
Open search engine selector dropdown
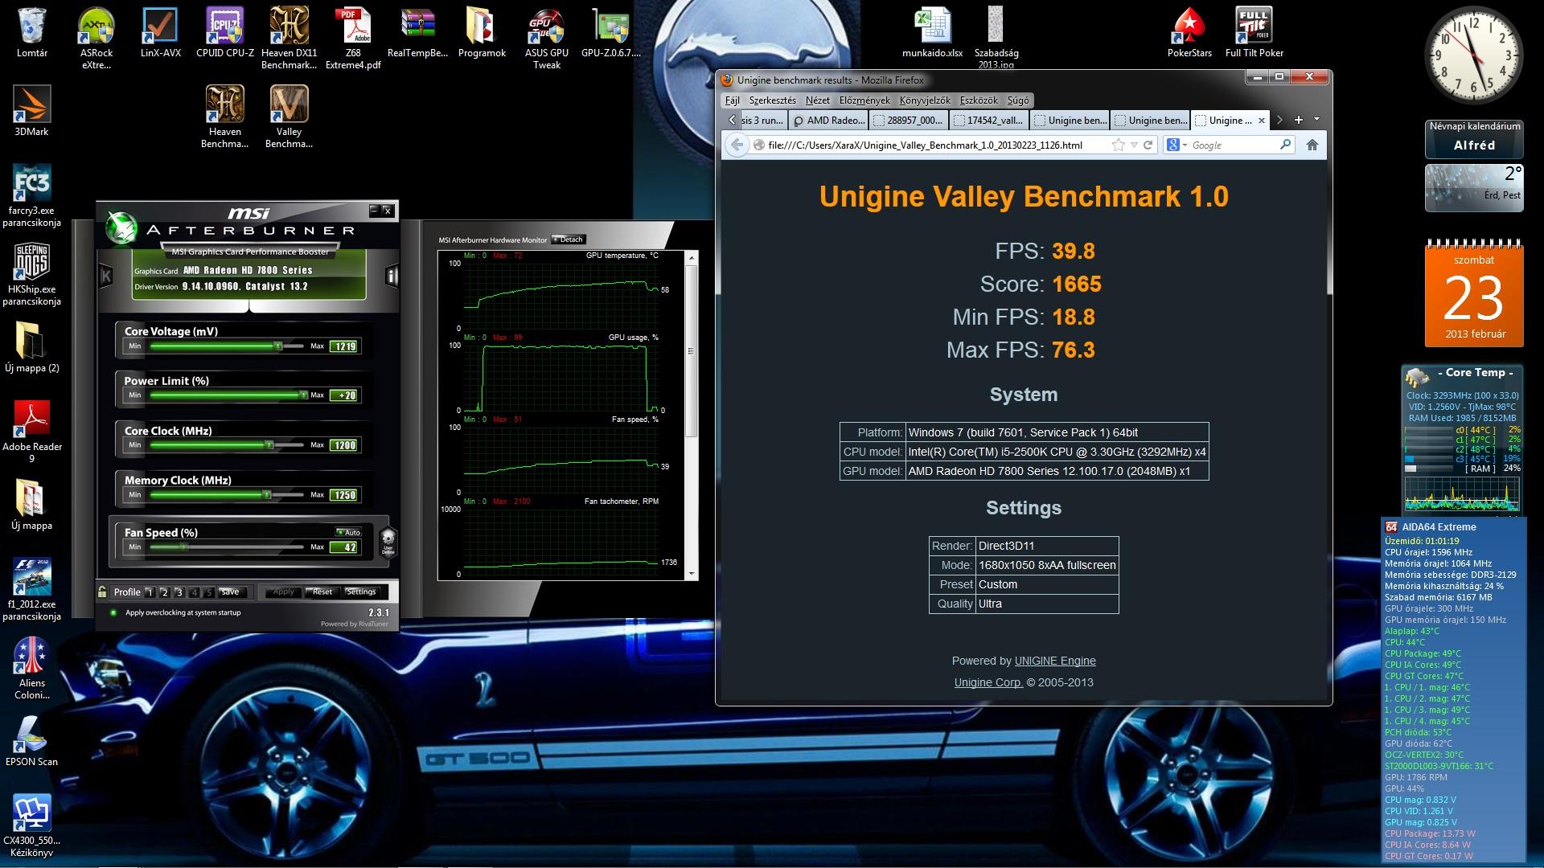point(1177,145)
